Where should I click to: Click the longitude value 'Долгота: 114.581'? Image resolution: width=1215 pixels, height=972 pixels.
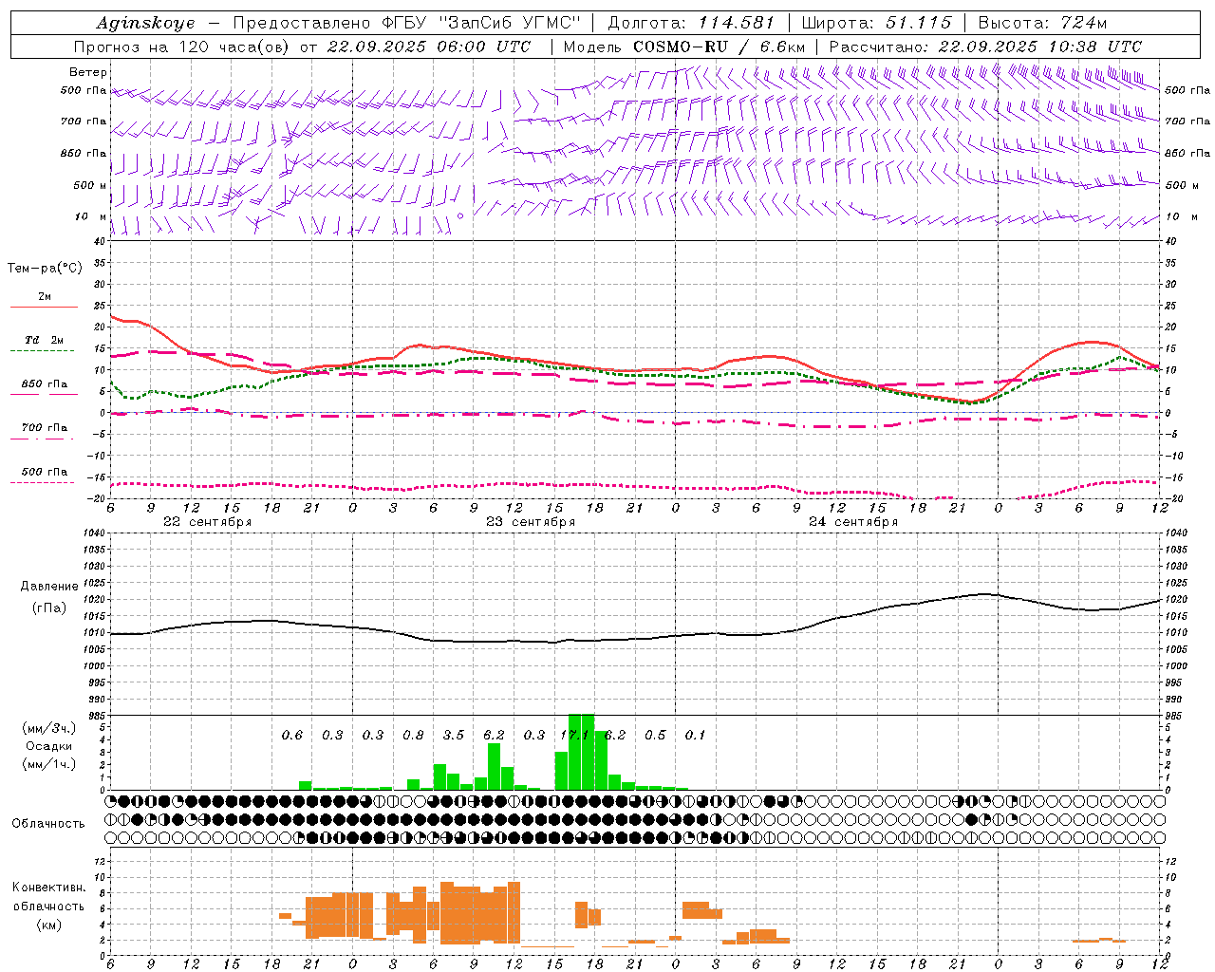(691, 23)
